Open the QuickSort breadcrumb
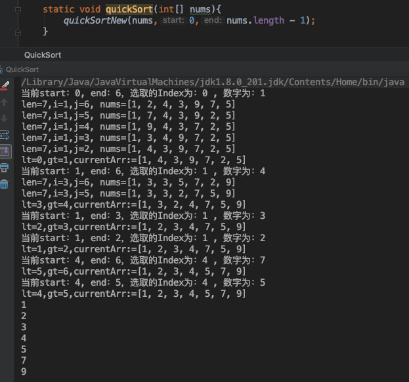Image resolution: width=409 pixels, height=382 pixels. coord(43,55)
